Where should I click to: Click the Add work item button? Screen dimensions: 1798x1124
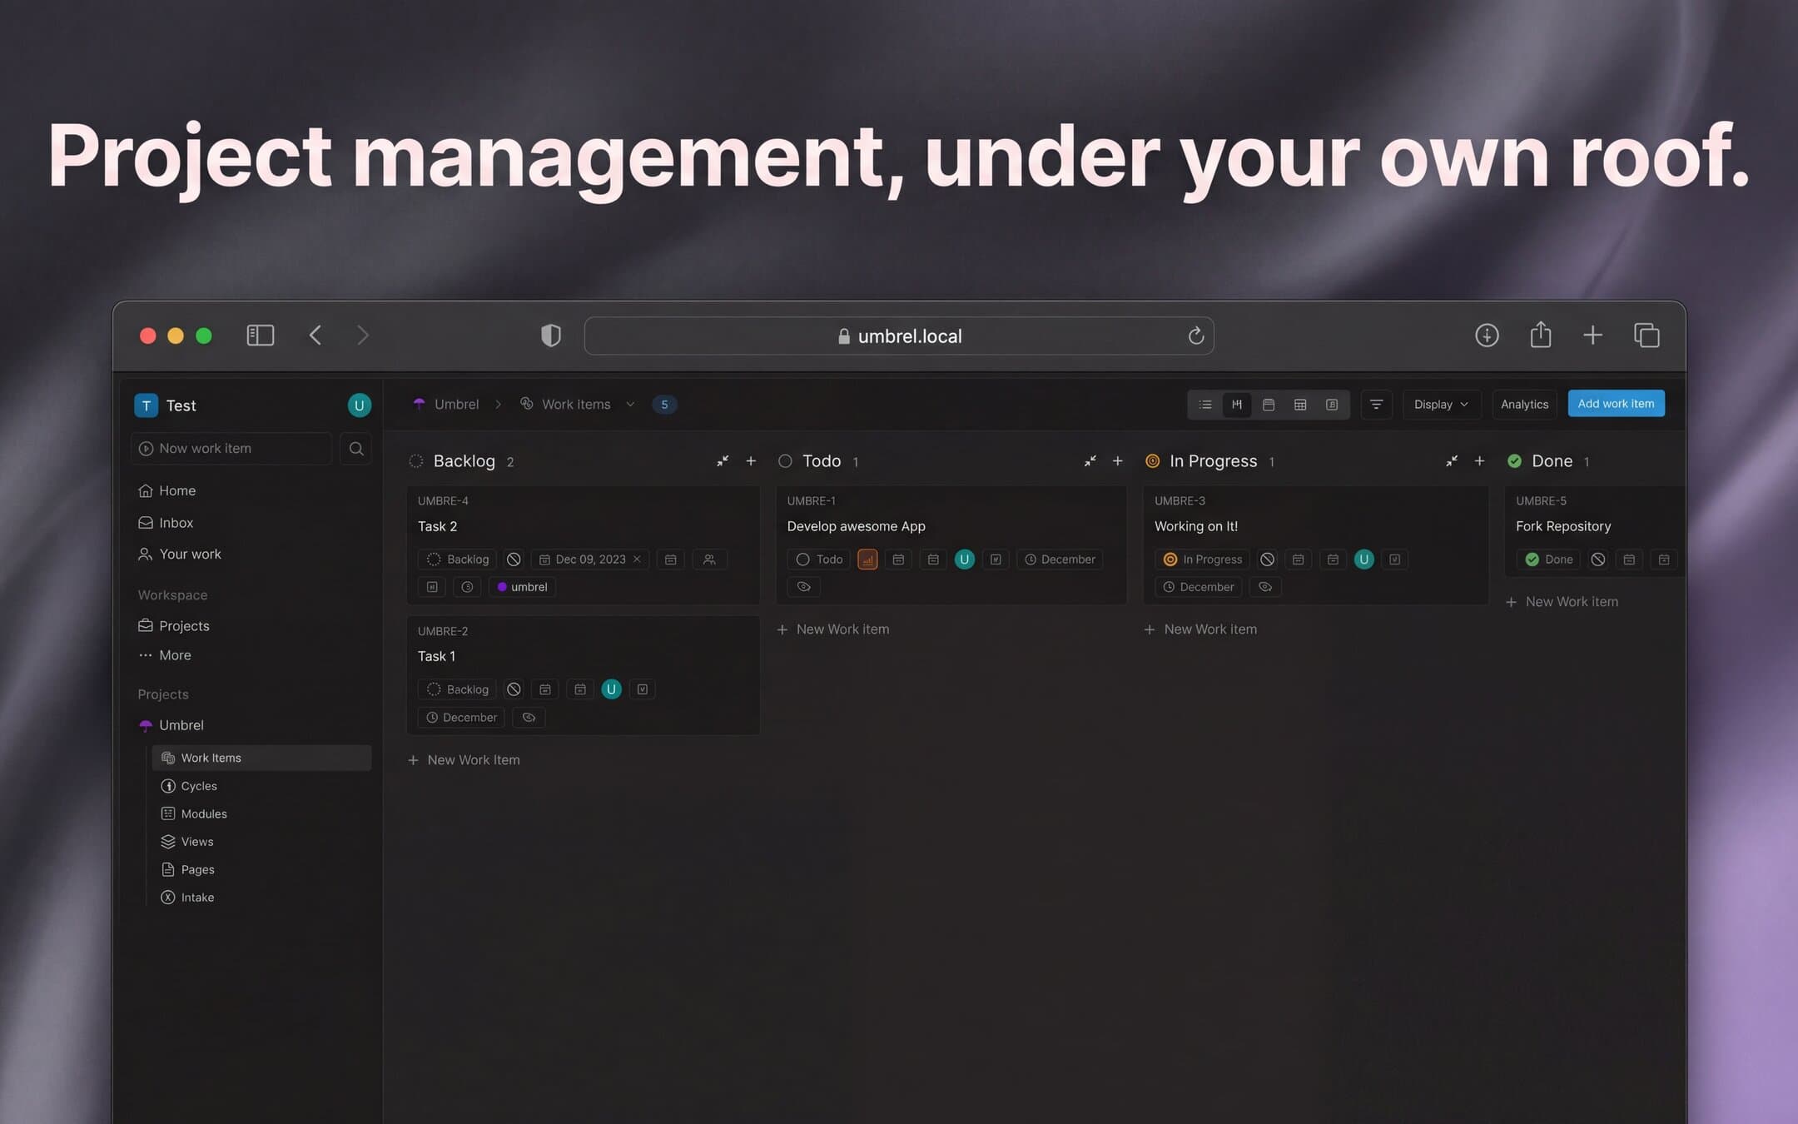tap(1615, 404)
